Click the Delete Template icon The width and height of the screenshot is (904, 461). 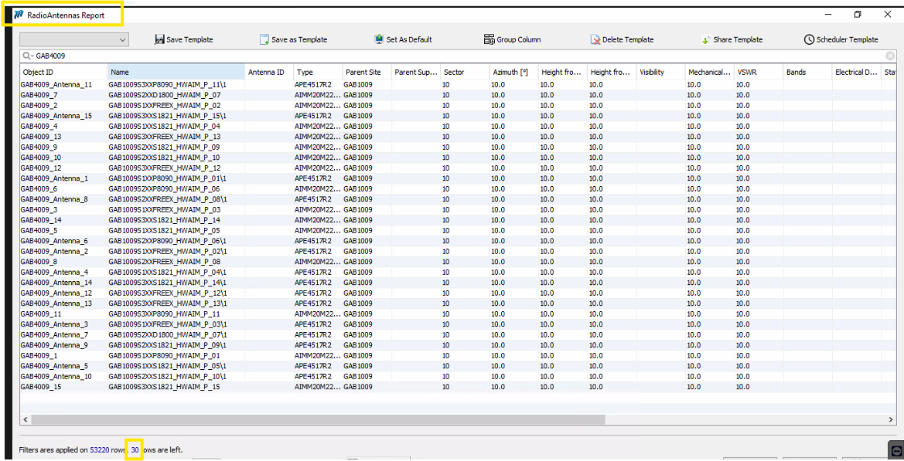tap(595, 39)
